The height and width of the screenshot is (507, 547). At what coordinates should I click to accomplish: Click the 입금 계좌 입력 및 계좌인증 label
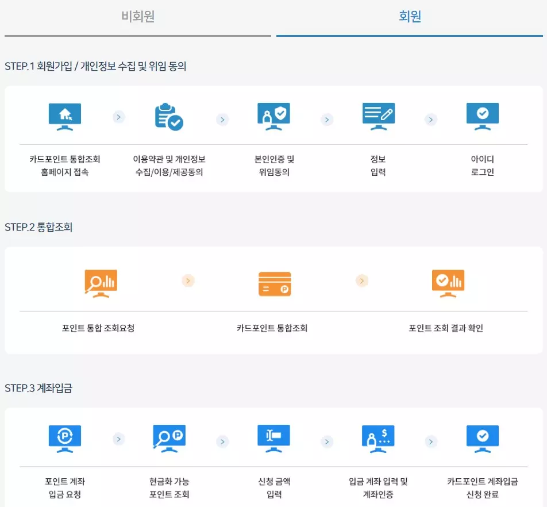point(378,488)
